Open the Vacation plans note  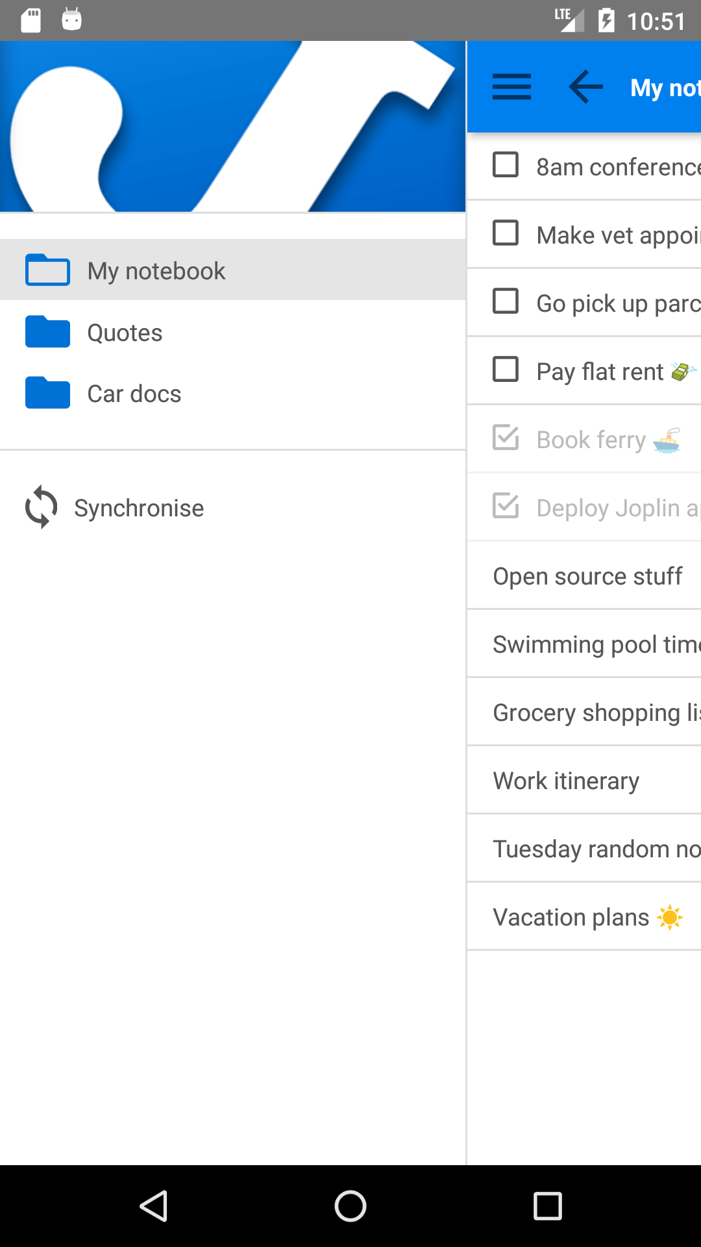tap(571, 917)
